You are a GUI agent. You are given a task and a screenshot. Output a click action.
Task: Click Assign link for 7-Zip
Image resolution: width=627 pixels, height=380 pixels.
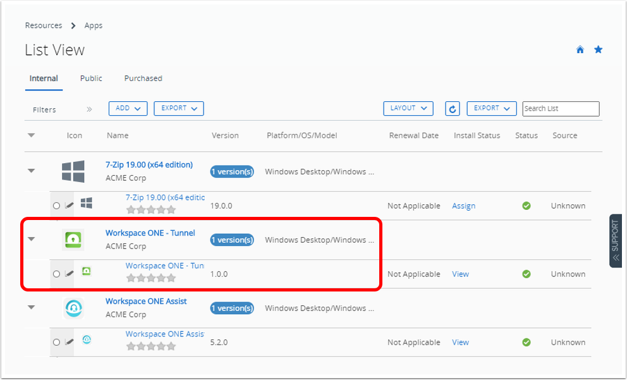tap(463, 205)
